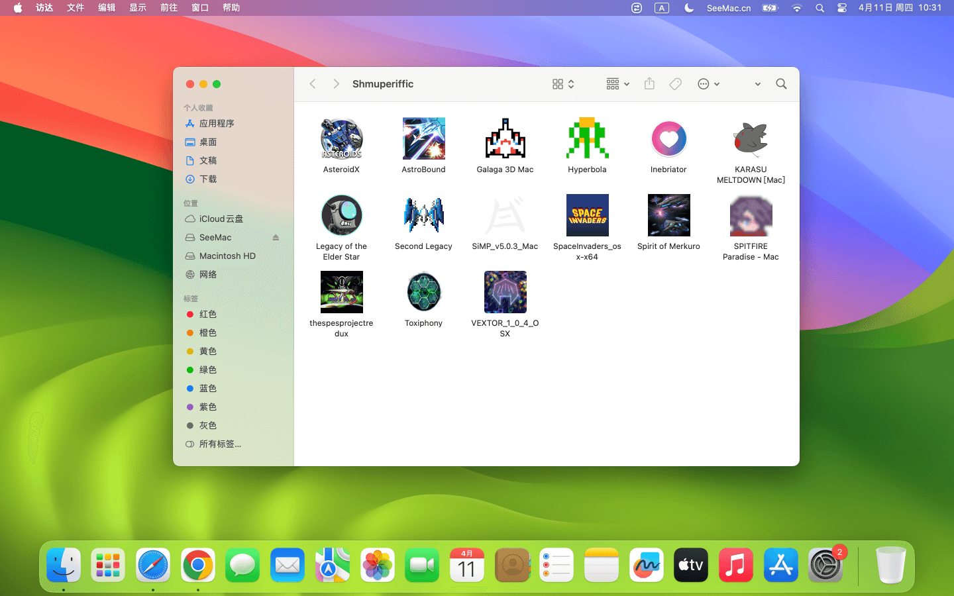Viewport: 954px width, 596px height.
Task: Open 所有标签… in the sidebar
Action: (220, 444)
